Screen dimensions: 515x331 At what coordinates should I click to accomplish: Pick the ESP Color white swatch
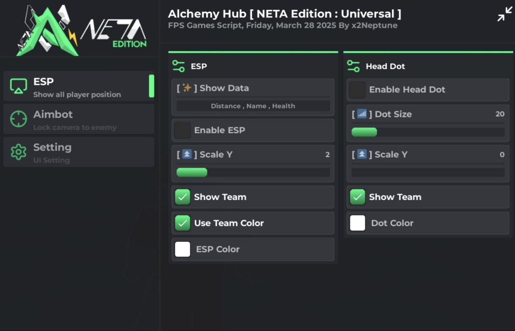coord(183,249)
